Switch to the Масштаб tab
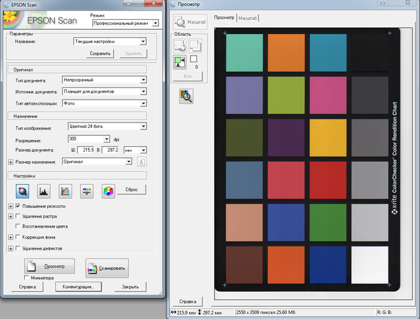 [x=248, y=18]
